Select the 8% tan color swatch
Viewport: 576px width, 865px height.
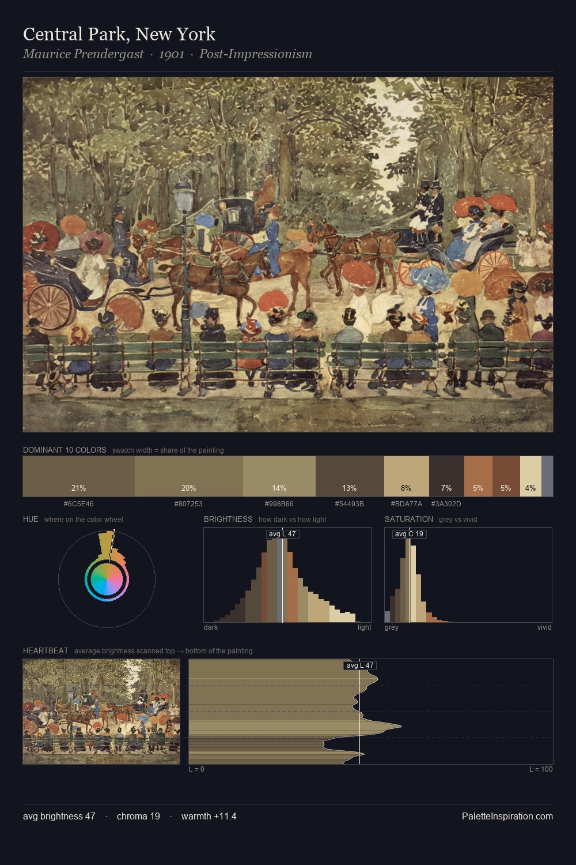click(407, 476)
